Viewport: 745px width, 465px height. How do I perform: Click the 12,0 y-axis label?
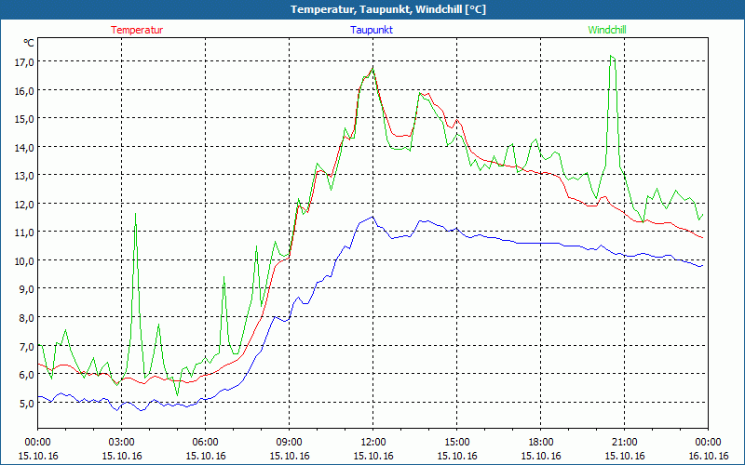coord(24,204)
